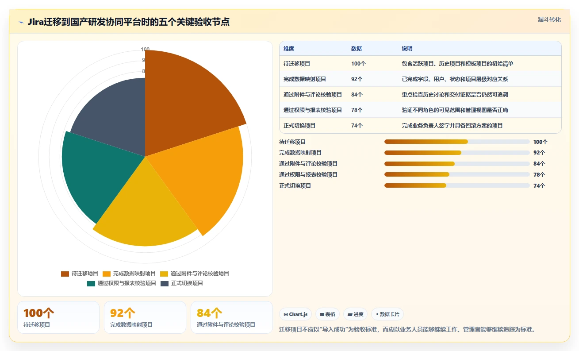Open the 92个 完成数据映射项目 data card
The height and width of the screenshot is (351, 579).
145,317
